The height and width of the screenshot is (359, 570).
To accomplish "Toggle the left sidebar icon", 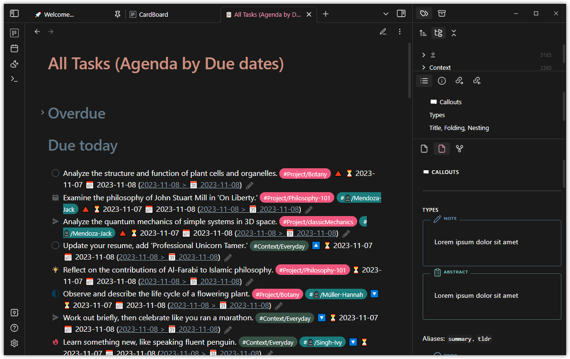I will 14,13.
